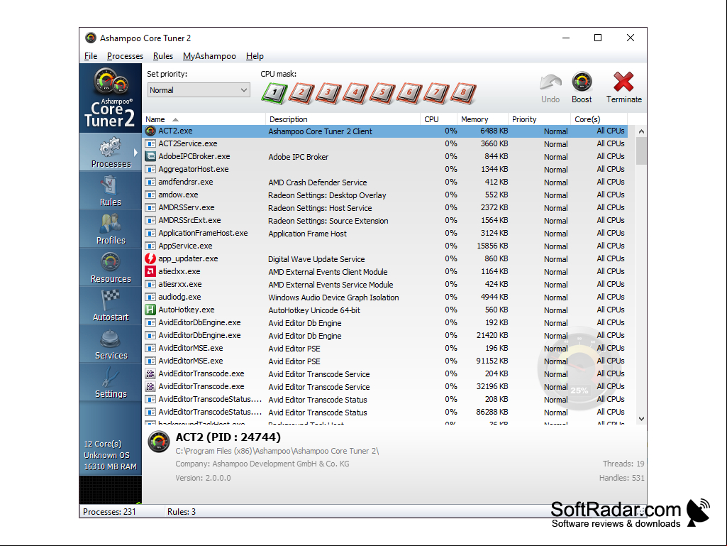Click the AdobeIPCBroker.exe process icon
The height and width of the screenshot is (546, 727).
point(150,156)
